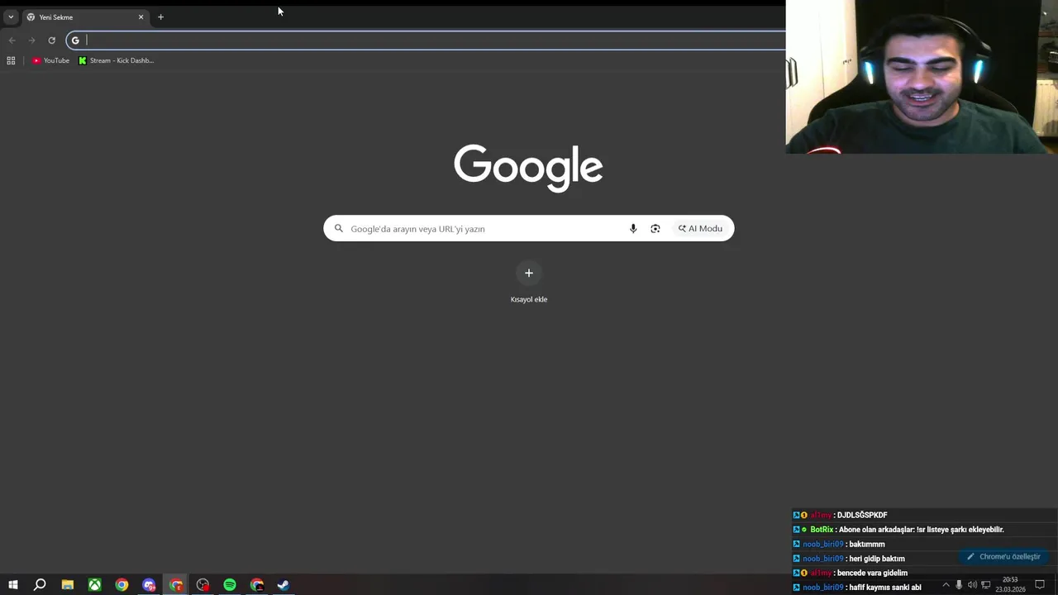The image size is (1058, 595).
Task: Add a shortcut with Kısayol ekle
Action: click(x=529, y=282)
